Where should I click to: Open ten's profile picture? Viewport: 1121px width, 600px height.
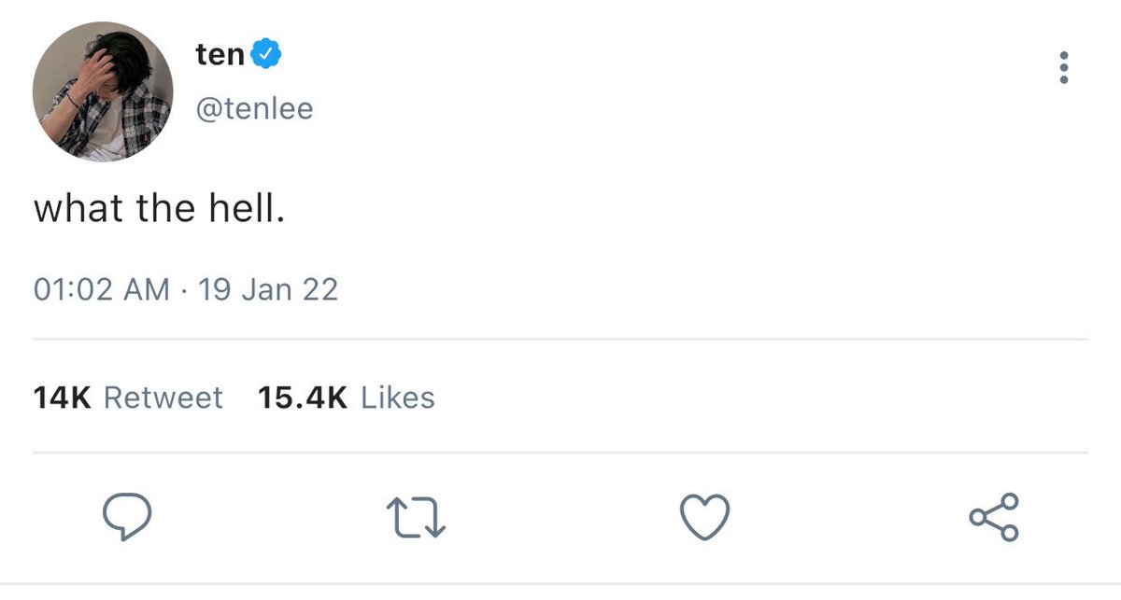[x=103, y=91]
